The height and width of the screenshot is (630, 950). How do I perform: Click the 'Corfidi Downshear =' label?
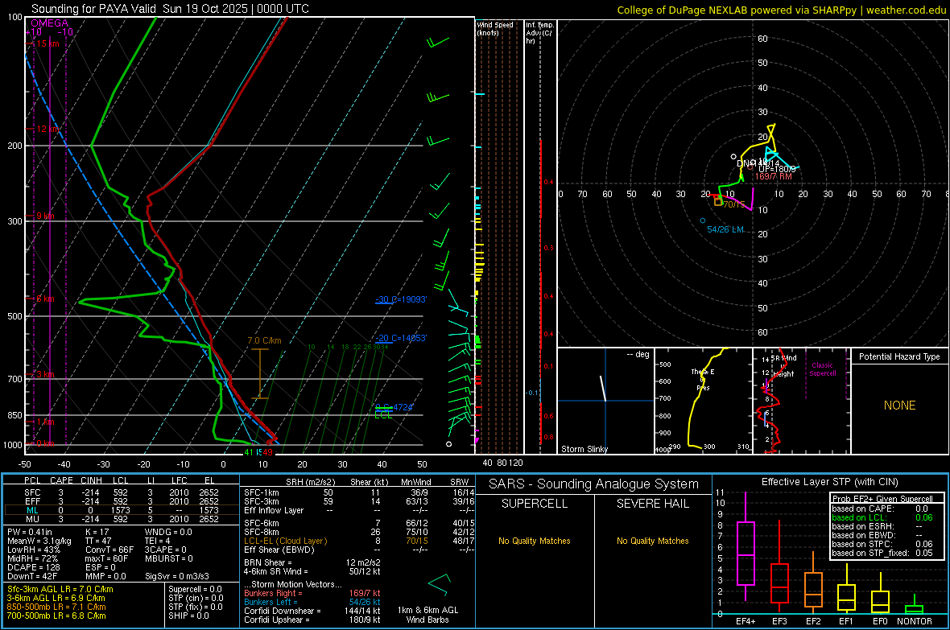[x=283, y=611]
